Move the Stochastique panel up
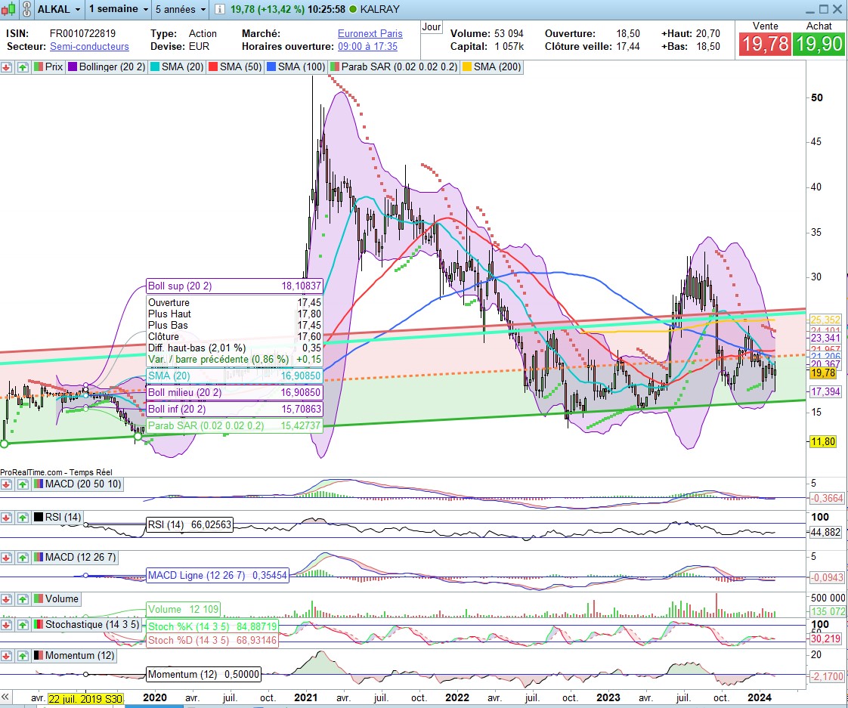 (23, 625)
